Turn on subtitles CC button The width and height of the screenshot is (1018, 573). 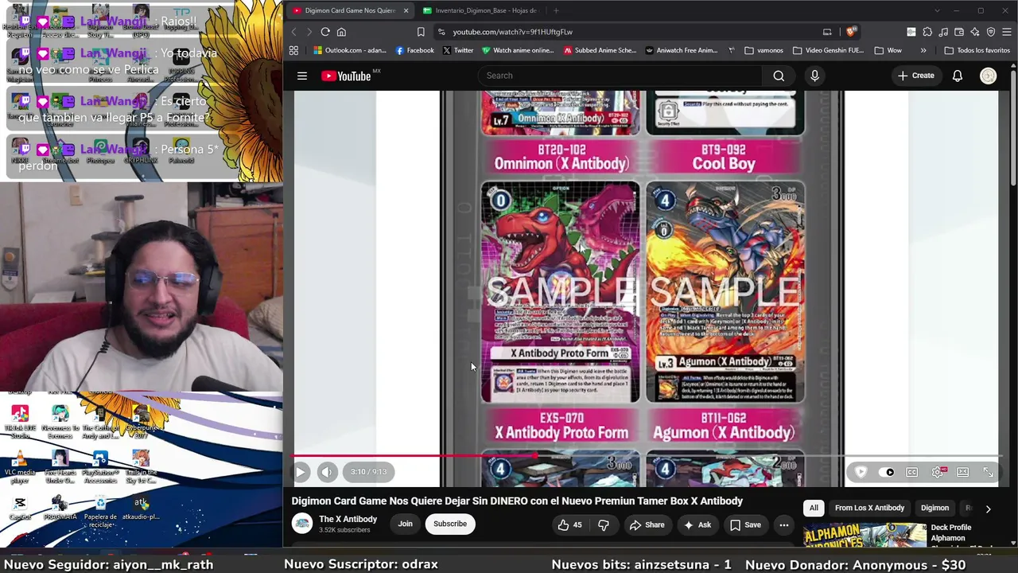tap(912, 472)
